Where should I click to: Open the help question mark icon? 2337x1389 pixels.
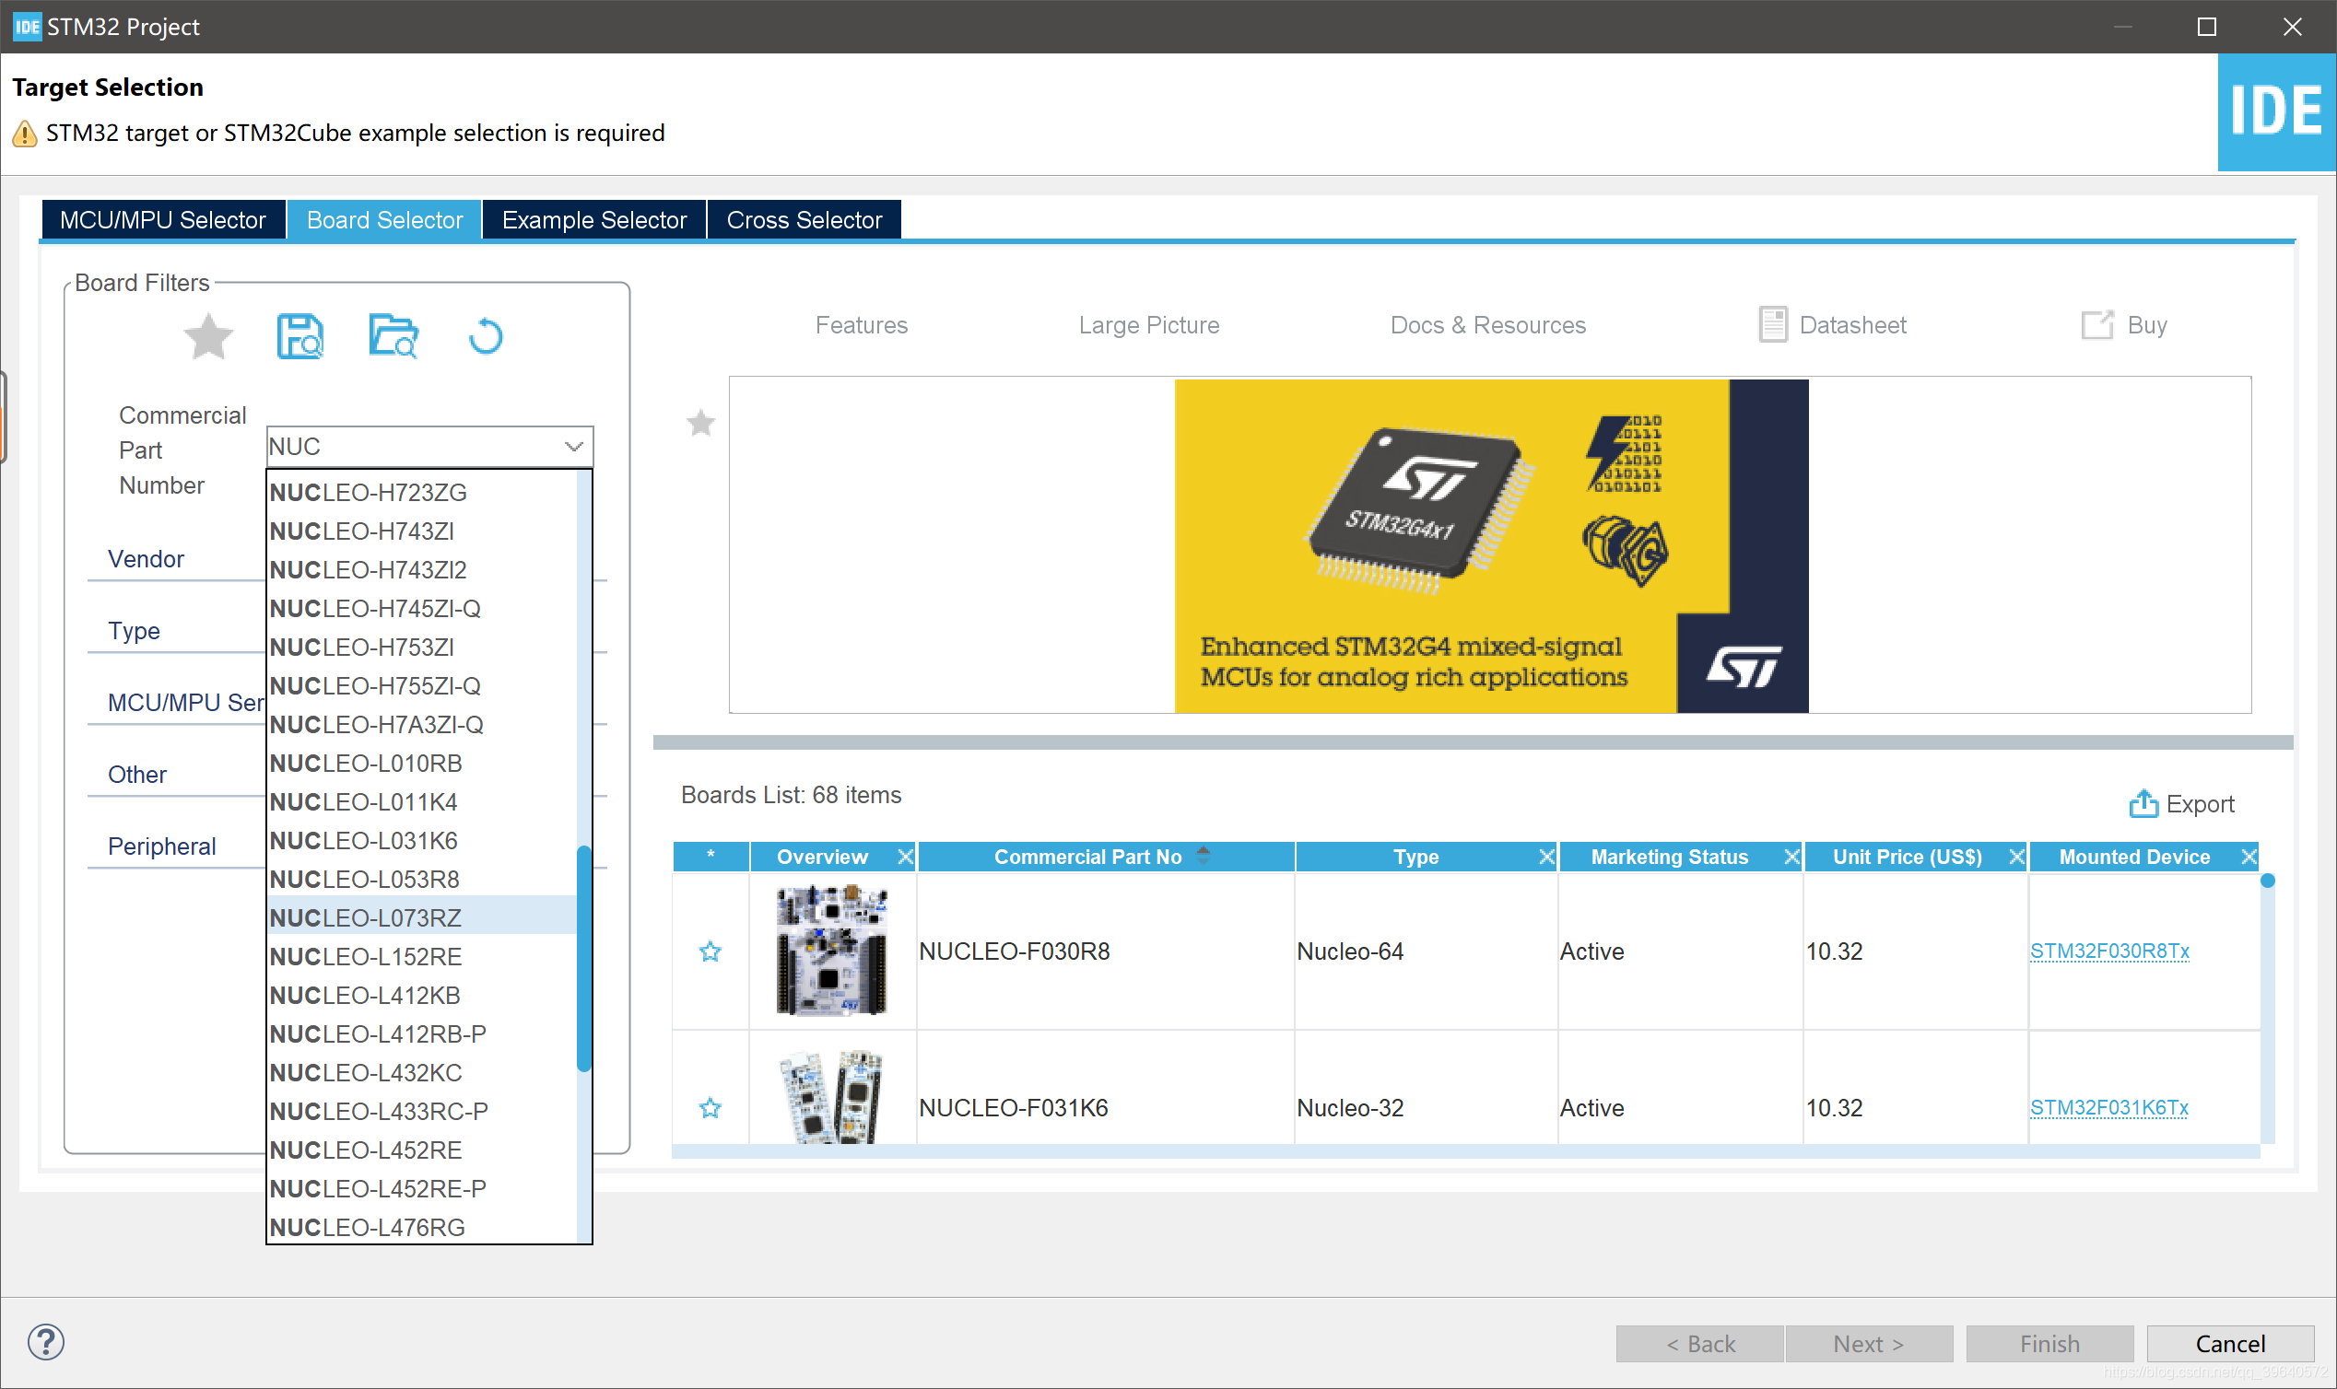[x=45, y=1342]
